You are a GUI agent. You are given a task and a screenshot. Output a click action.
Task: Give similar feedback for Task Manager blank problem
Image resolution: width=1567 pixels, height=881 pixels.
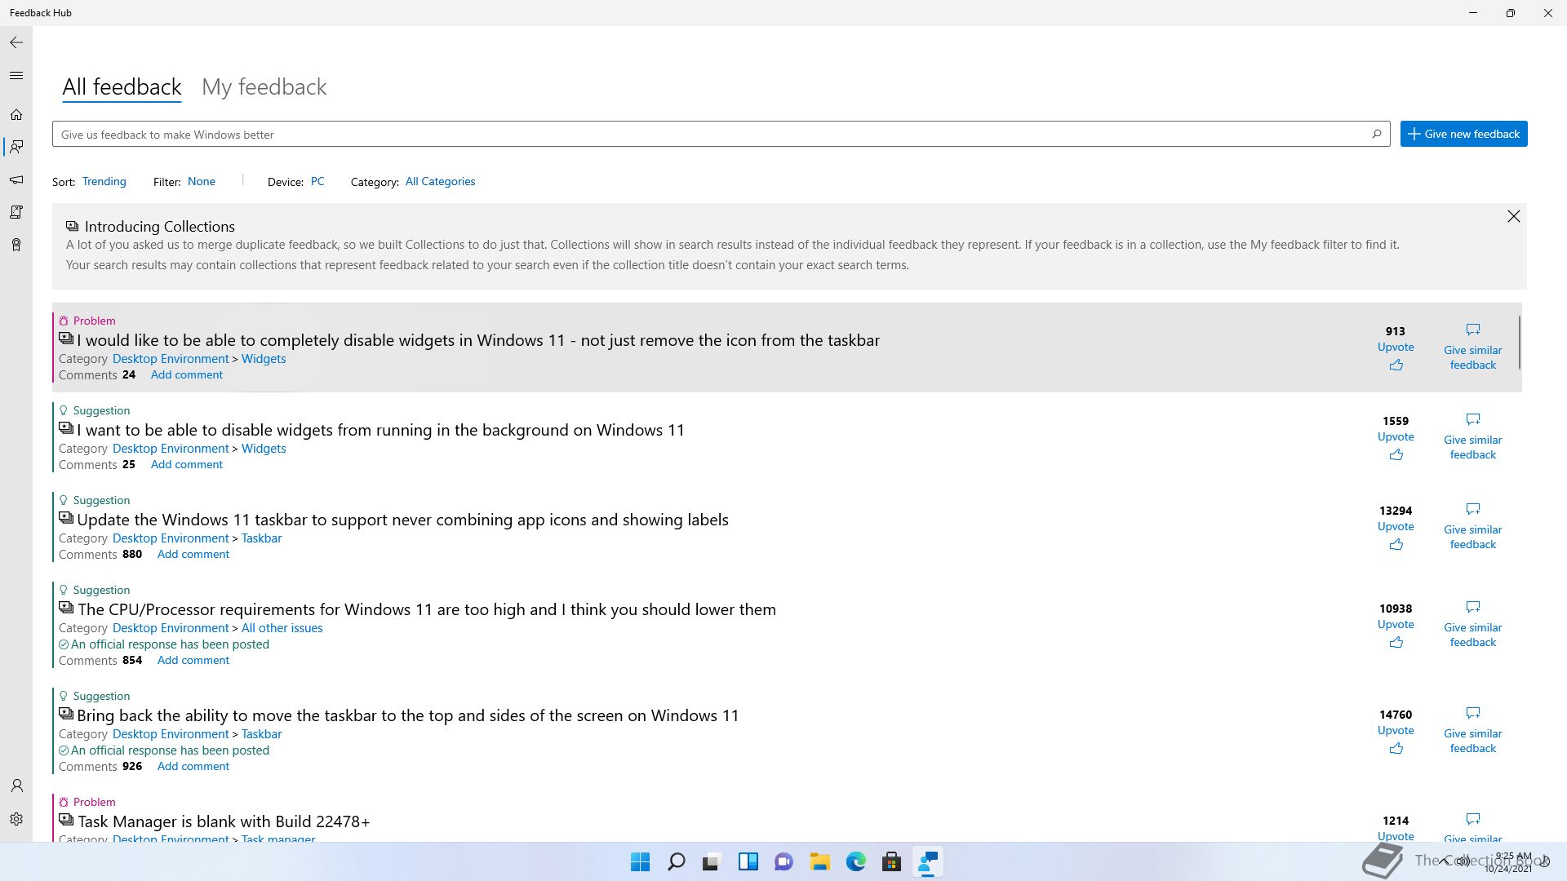[x=1473, y=827]
